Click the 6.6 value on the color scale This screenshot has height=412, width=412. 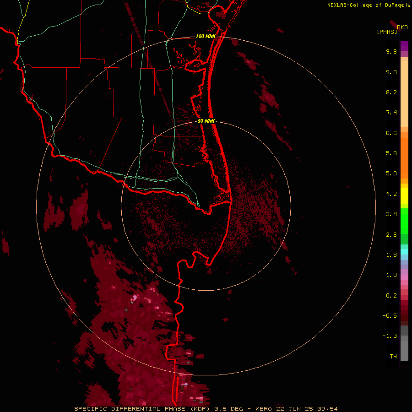(391, 133)
